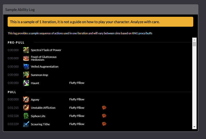Open the Spectral Flask of Power link

(46, 50)
